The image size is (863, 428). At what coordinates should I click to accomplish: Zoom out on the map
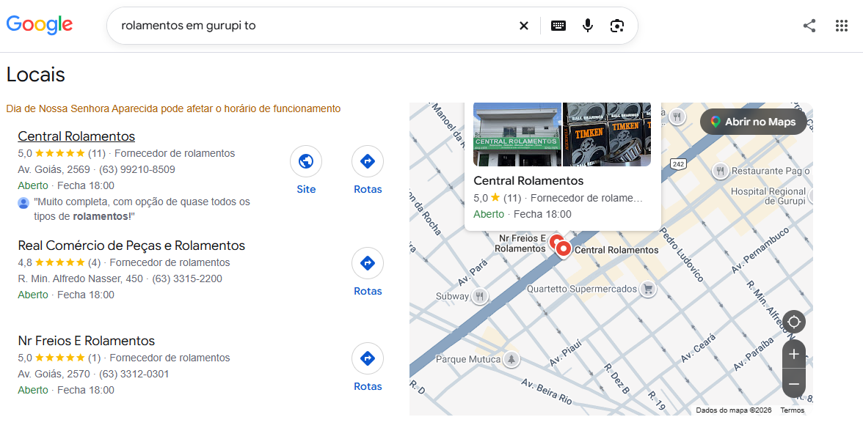click(794, 383)
